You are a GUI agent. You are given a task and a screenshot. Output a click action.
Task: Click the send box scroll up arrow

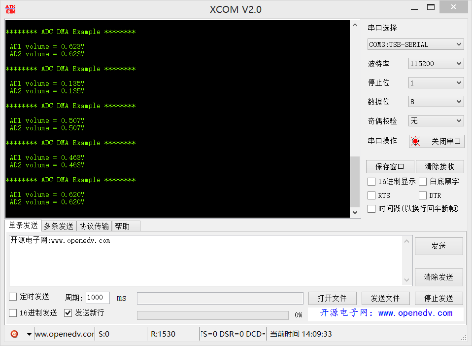coord(406,241)
